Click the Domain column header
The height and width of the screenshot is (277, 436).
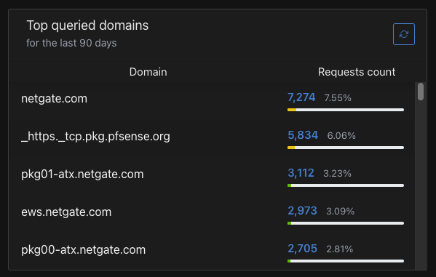click(148, 72)
